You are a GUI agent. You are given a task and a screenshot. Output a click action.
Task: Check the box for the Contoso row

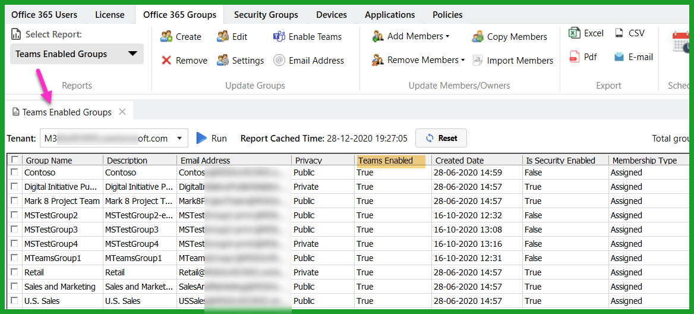click(15, 172)
